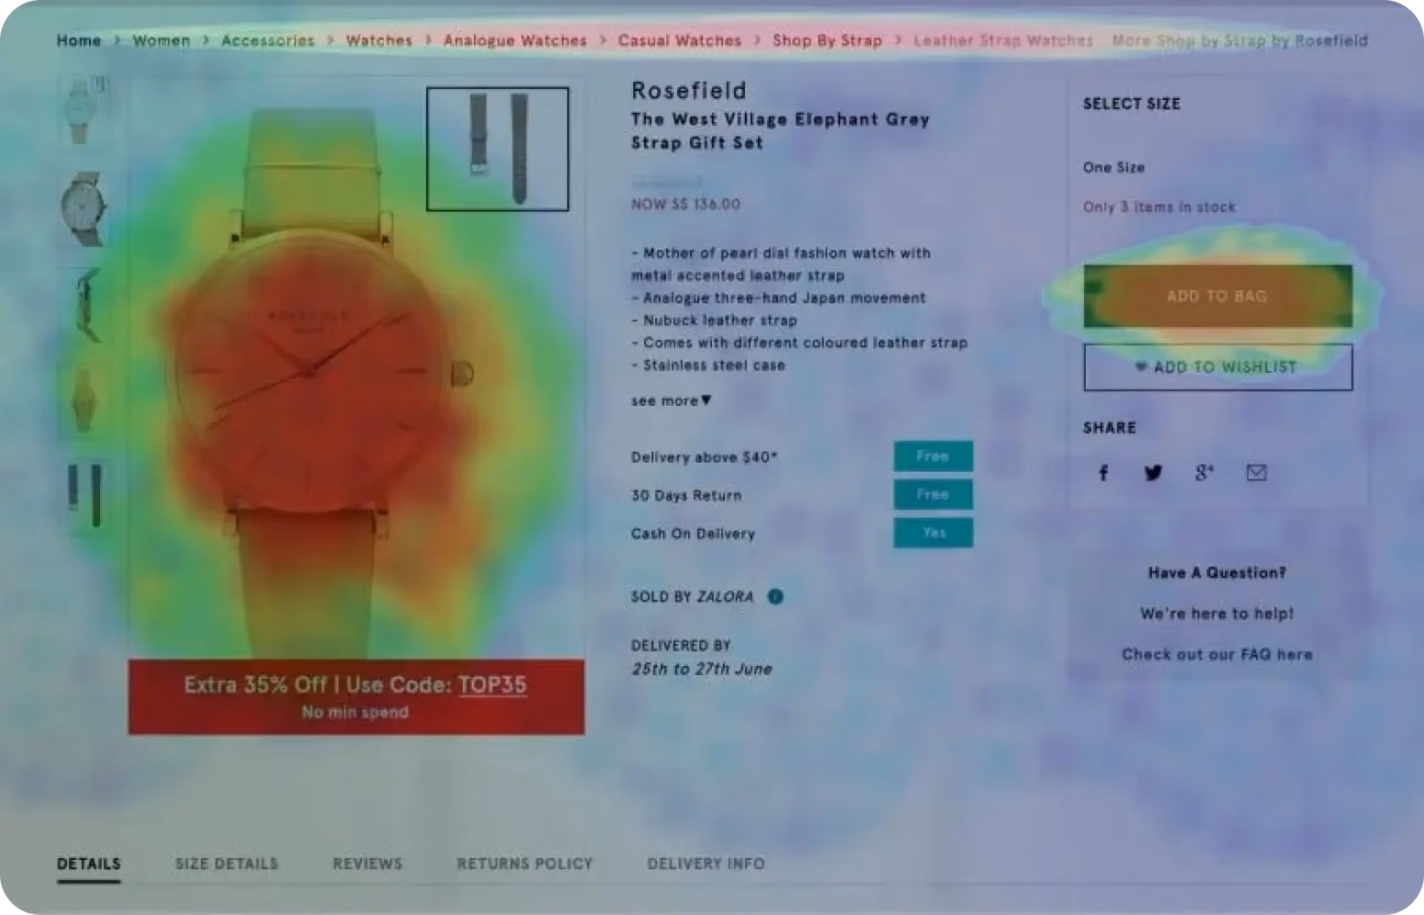Click the '25th to 27th June' delivery date
This screenshot has height=915, width=1424.
702,669
